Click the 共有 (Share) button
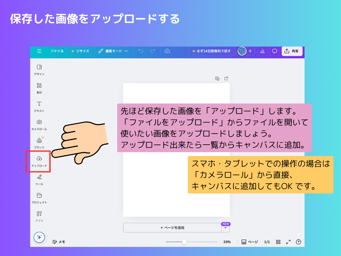Screen dimensions: 341x256 (292, 51)
